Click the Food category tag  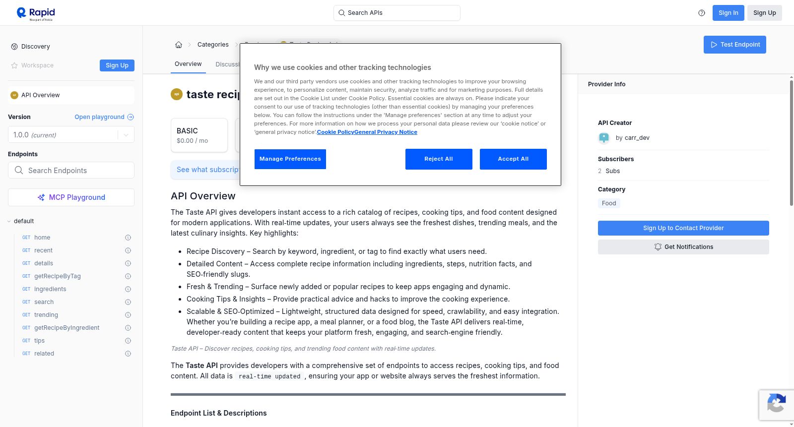(609, 203)
